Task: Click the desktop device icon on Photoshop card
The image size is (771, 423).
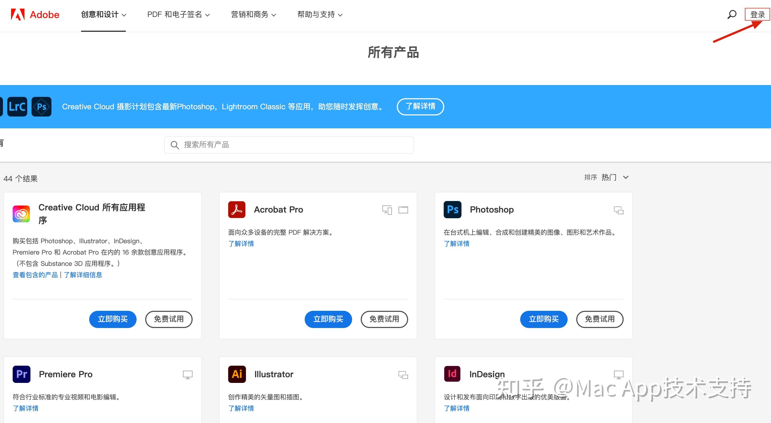Action: pos(618,210)
